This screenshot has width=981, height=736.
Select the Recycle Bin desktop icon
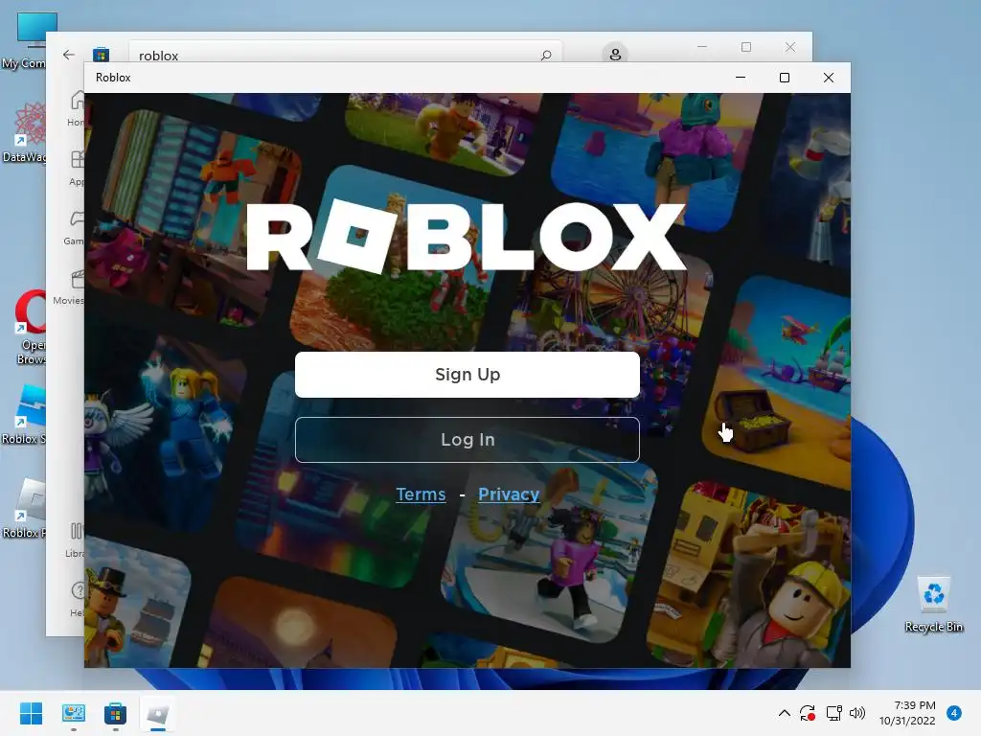933,604
